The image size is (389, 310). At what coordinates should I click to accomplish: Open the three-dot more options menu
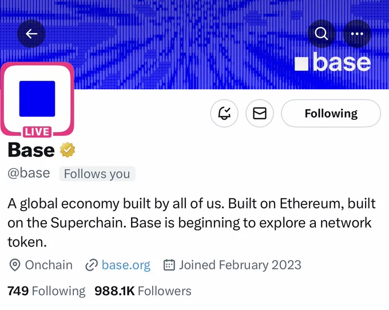pyautogui.click(x=357, y=34)
